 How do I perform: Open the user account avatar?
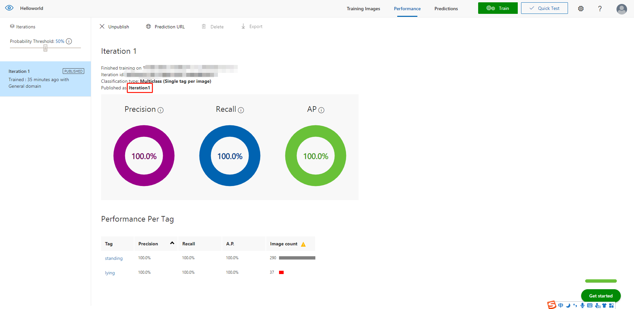point(621,9)
